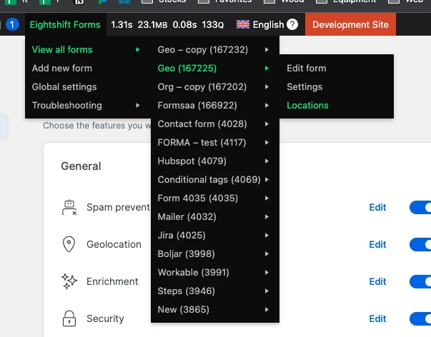The width and height of the screenshot is (431, 337).
Task: Click the UK flag language icon
Action: pyautogui.click(x=243, y=24)
